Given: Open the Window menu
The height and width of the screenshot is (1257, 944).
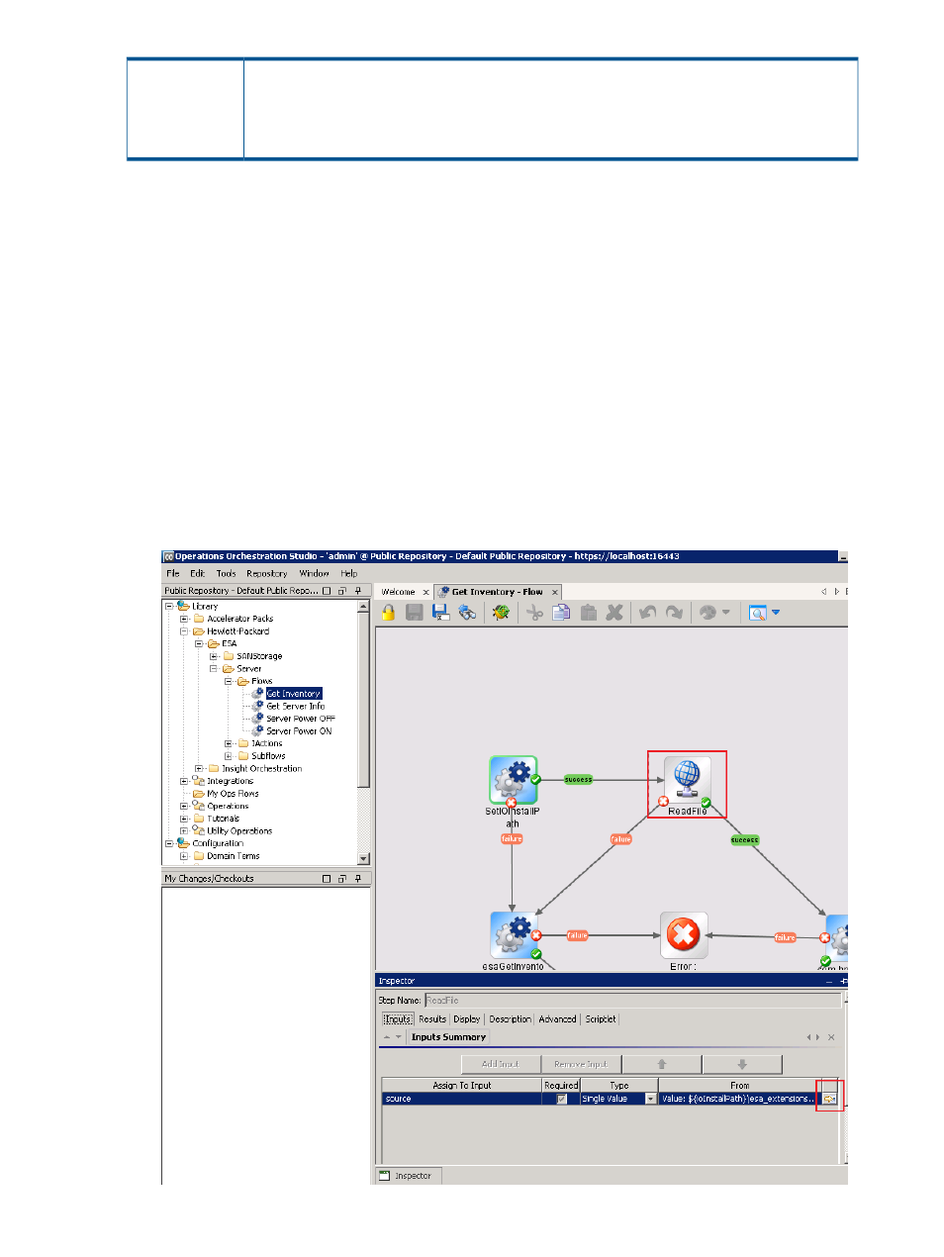Looking at the screenshot, I should (x=315, y=573).
